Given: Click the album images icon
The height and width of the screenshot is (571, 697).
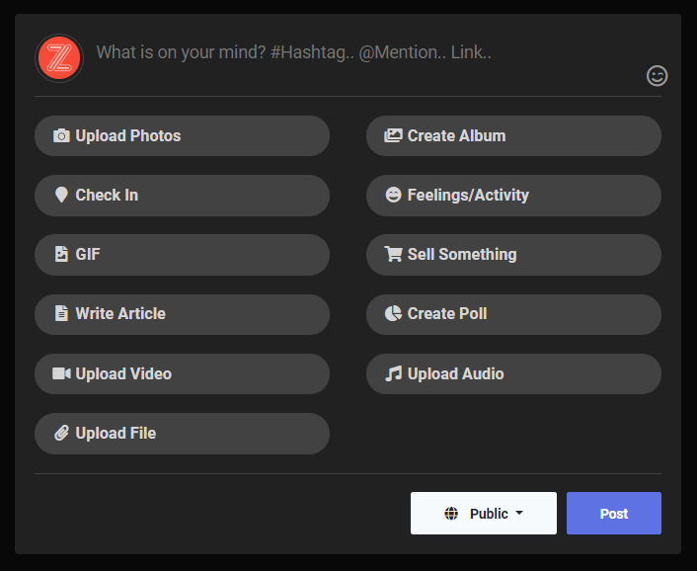Looking at the screenshot, I should 393,135.
